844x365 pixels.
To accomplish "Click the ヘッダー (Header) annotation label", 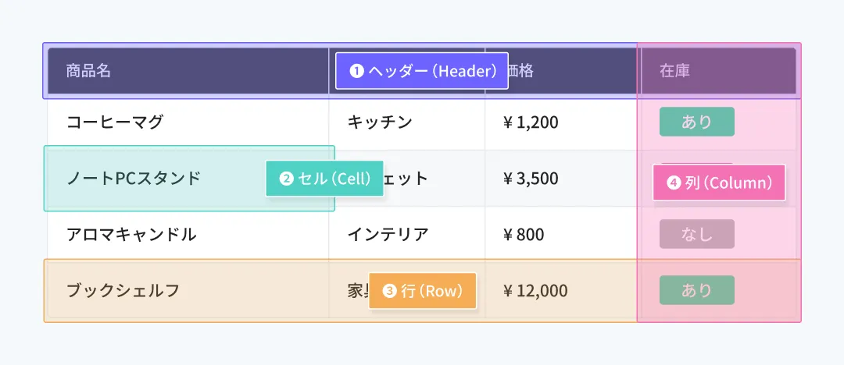I will click(x=421, y=71).
